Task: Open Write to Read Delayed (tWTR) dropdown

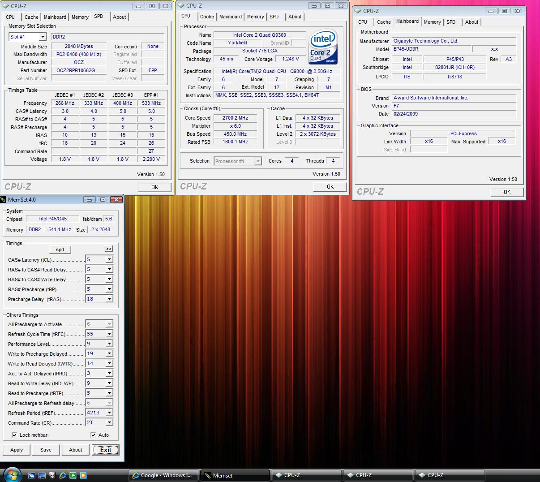Action: (x=109, y=363)
